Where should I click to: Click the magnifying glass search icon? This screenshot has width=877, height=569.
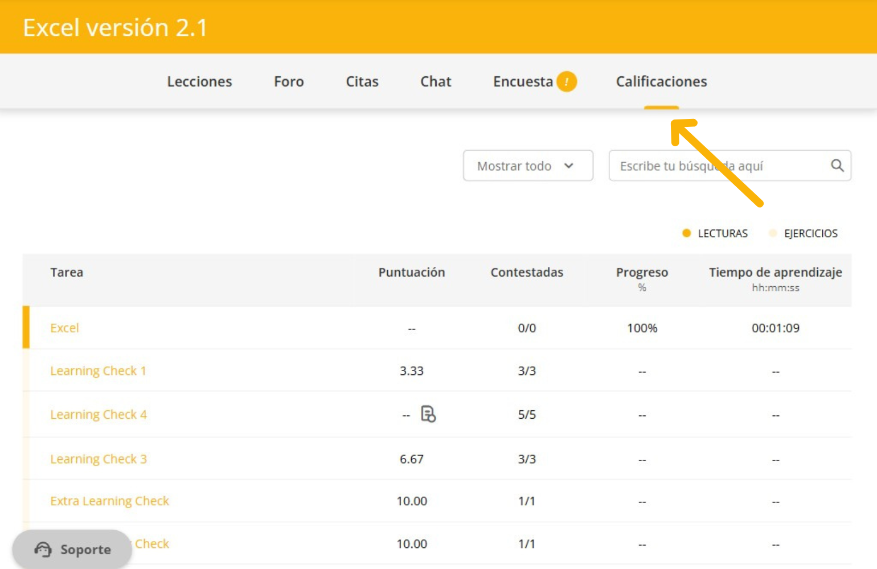[837, 166]
